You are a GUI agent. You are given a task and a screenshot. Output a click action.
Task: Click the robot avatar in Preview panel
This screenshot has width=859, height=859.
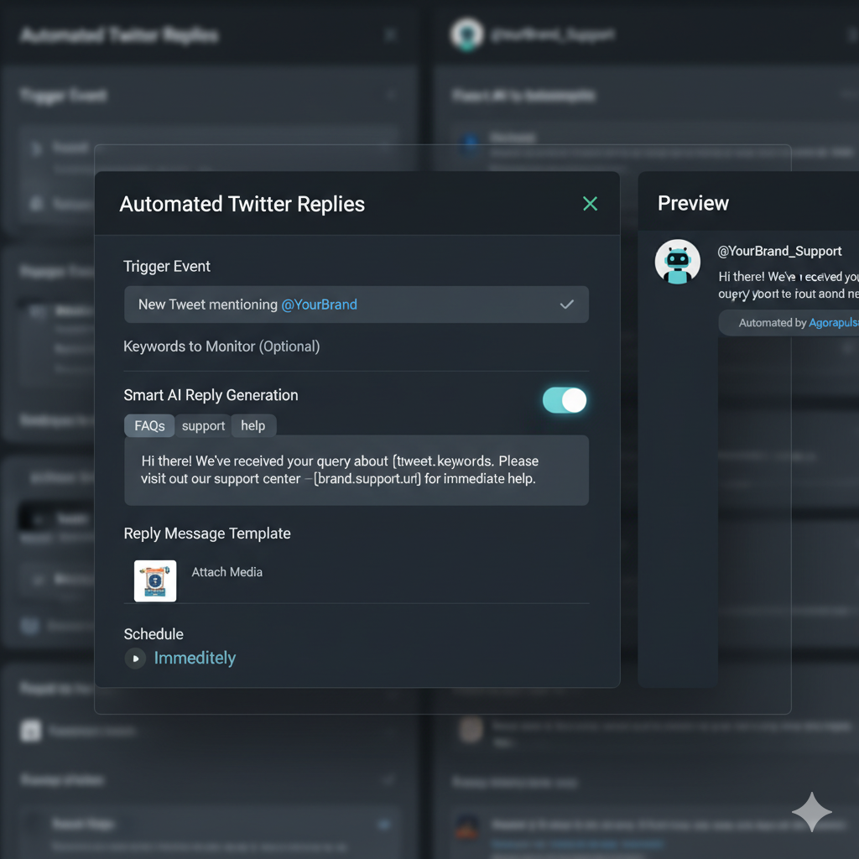coord(678,262)
